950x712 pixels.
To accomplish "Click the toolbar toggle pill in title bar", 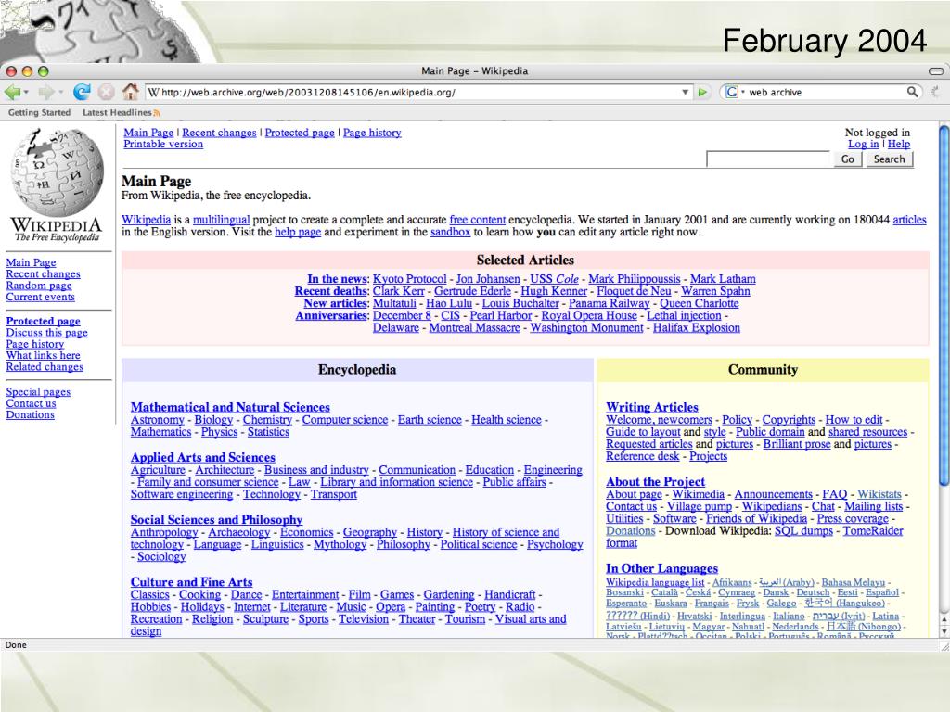I will pyautogui.click(x=936, y=70).
